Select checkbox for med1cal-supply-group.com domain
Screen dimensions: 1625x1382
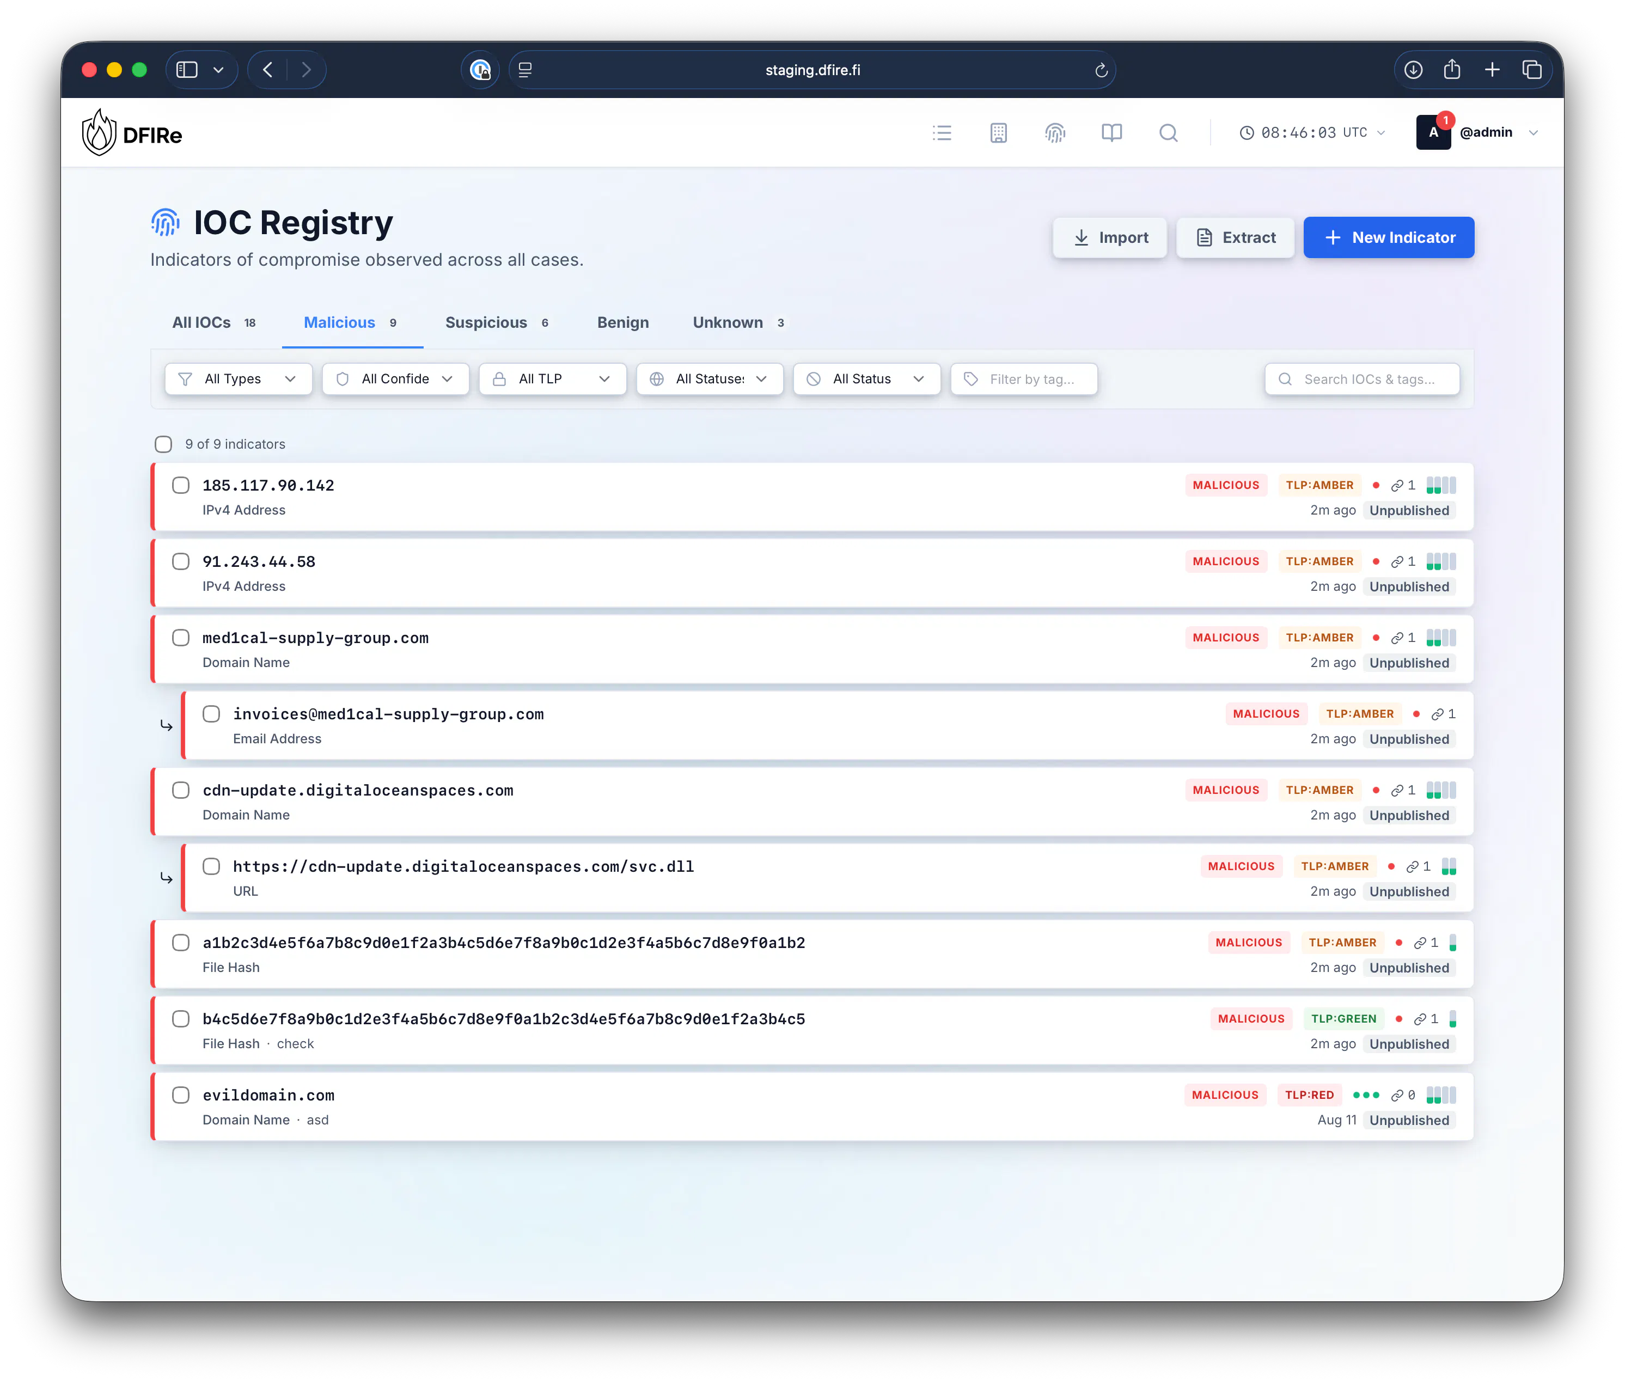pyautogui.click(x=181, y=638)
